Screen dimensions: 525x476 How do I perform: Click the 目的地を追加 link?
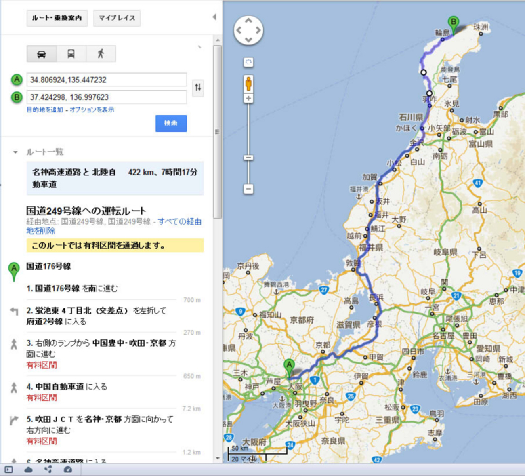pyautogui.click(x=45, y=110)
